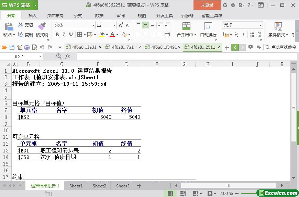Screen dimensions: 299x197
Task: Open the Sheet2 worksheet tab
Action: pos(99,186)
